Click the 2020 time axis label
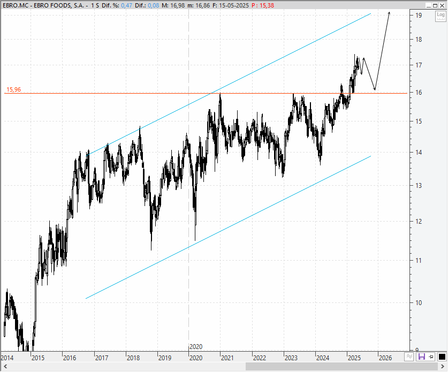The image size is (448, 372). pos(196,358)
